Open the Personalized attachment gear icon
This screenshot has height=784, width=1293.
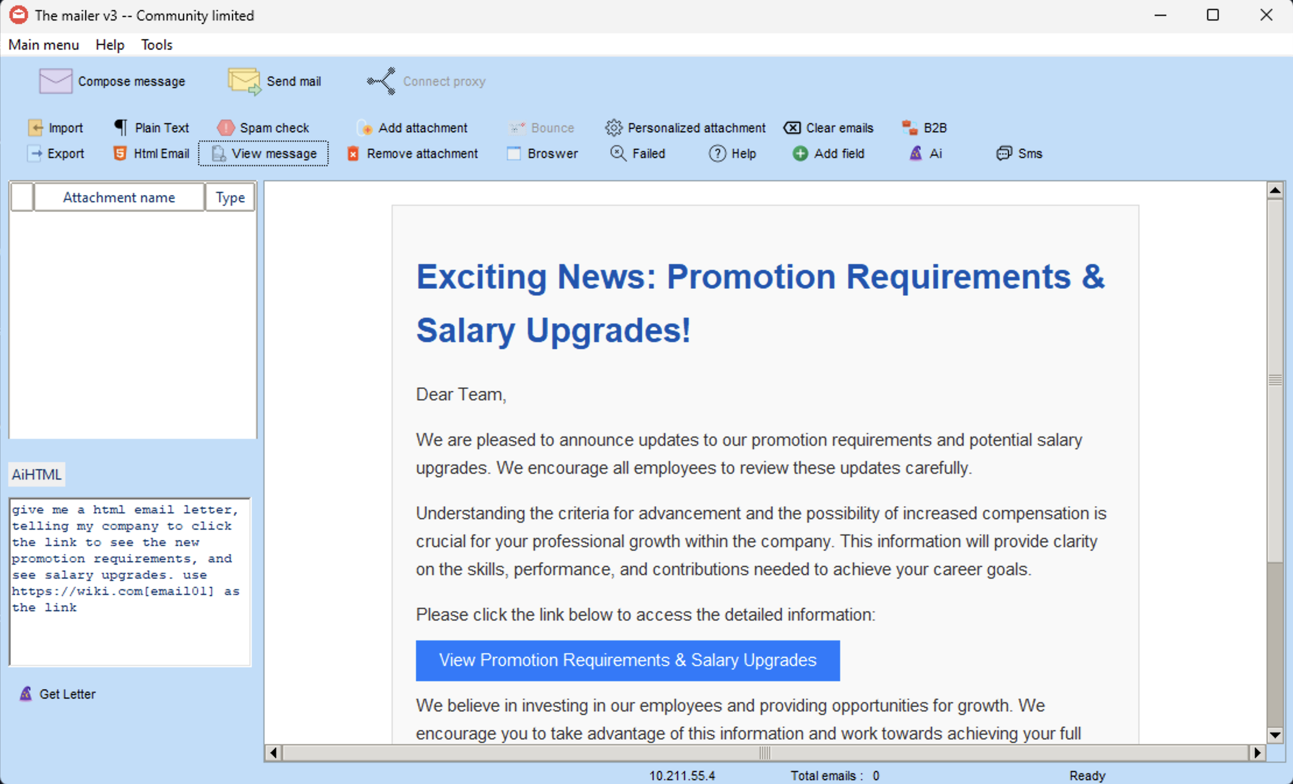click(613, 127)
